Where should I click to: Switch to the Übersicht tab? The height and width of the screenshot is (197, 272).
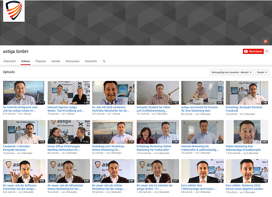[9, 61]
